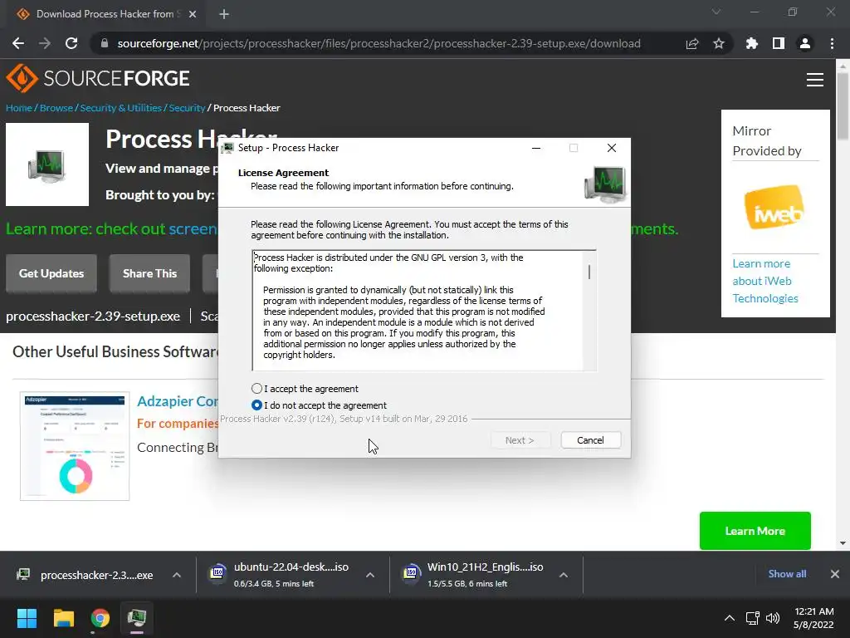Open a new Chrome tab

(224, 14)
